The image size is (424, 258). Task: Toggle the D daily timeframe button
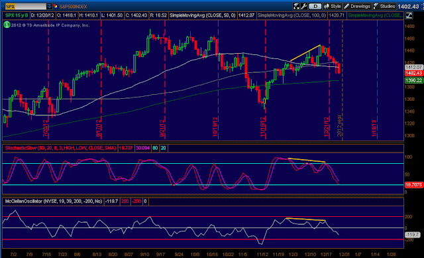[x=315, y=6]
